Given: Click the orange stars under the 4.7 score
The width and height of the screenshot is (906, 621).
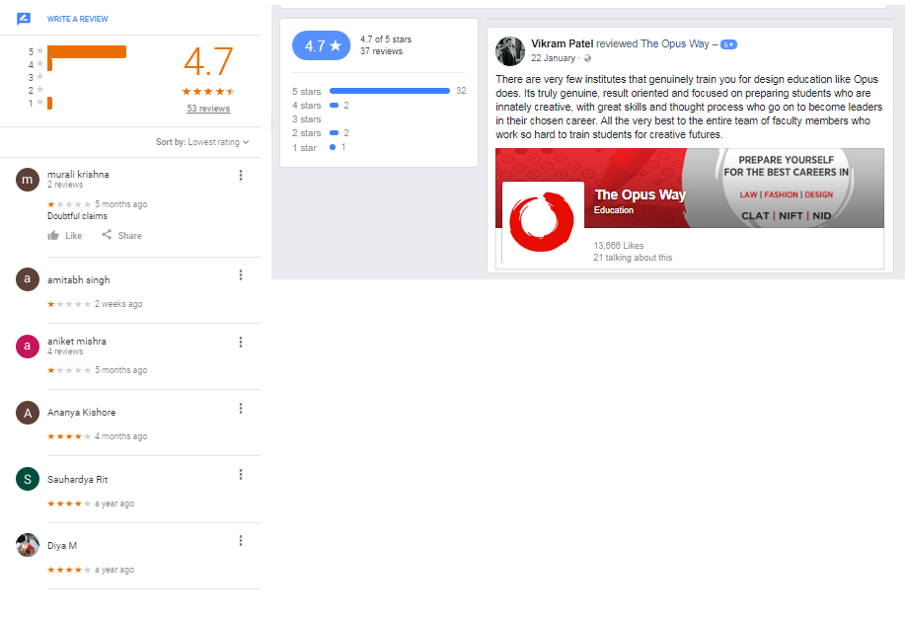Looking at the screenshot, I should (x=208, y=92).
